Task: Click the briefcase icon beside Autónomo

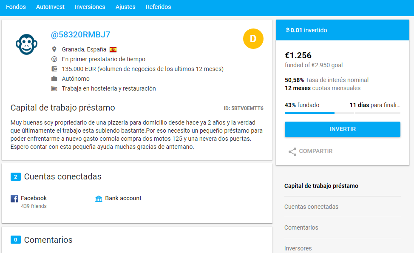Action: point(54,79)
